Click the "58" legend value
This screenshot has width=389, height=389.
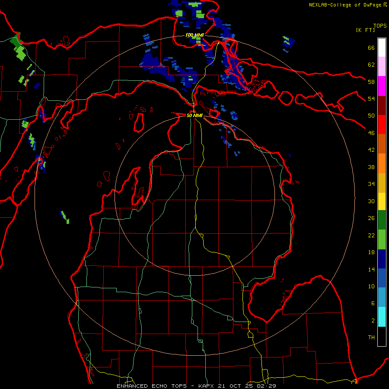point(371,82)
